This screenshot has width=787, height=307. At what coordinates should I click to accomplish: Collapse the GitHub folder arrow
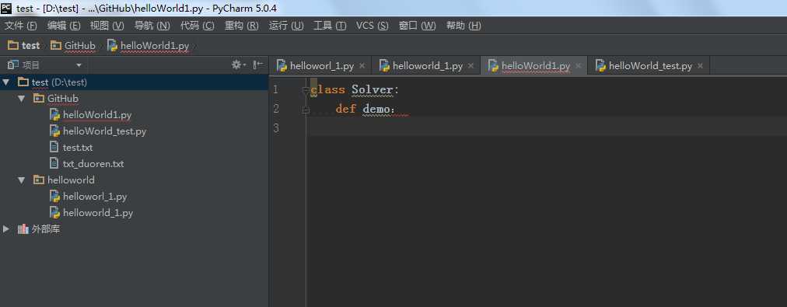tap(21, 99)
